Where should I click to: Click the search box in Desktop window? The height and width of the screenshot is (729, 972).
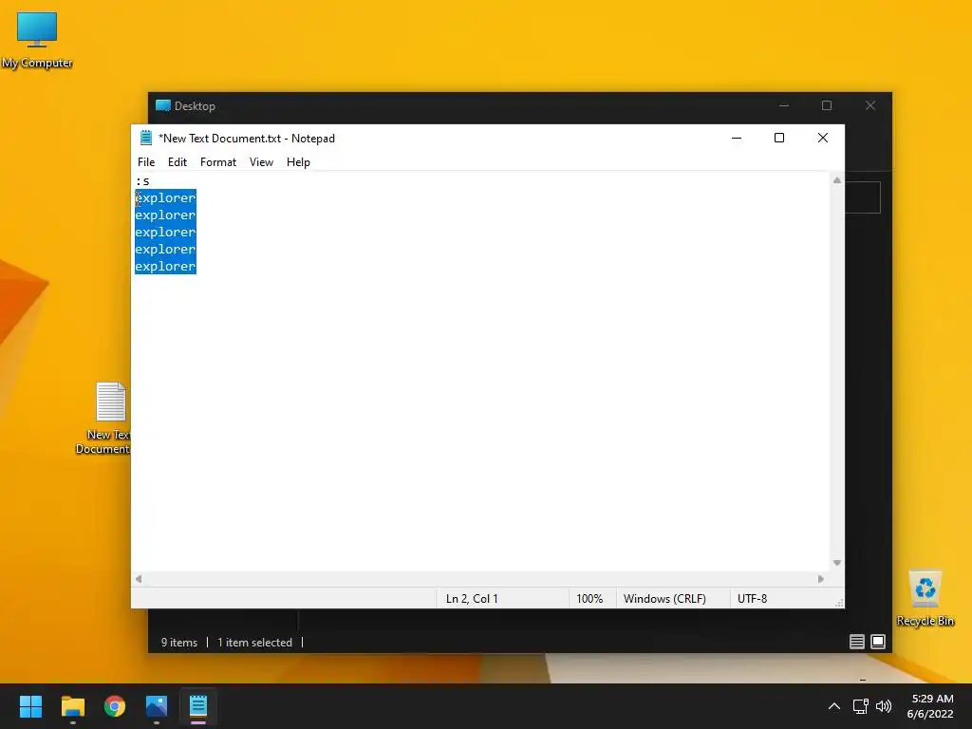(862, 197)
